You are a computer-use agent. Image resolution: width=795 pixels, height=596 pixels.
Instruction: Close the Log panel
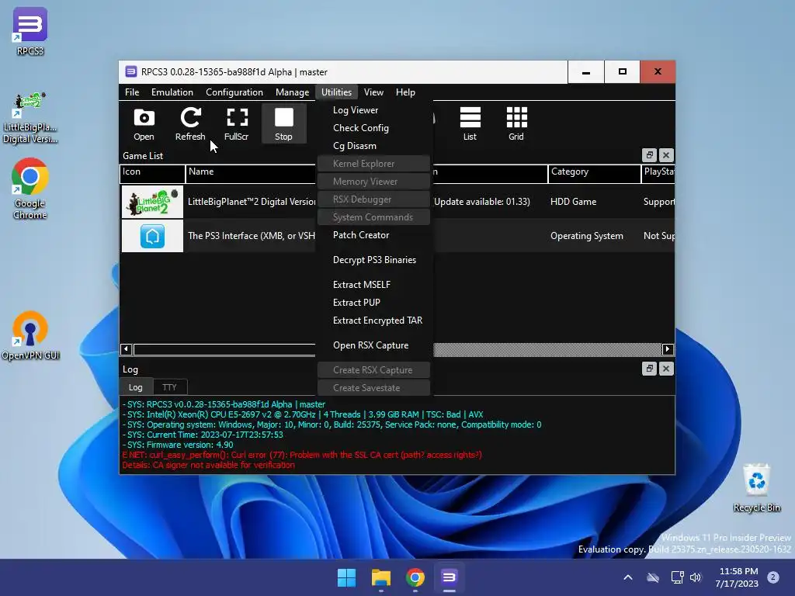point(666,369)
